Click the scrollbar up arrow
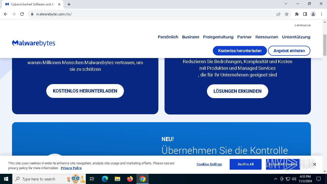 pyautogui.click(x=325, y=22)
